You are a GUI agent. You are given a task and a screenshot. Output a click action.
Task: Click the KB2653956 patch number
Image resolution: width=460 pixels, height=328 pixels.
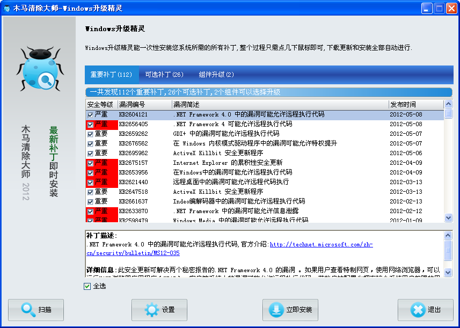click(134, 173)
